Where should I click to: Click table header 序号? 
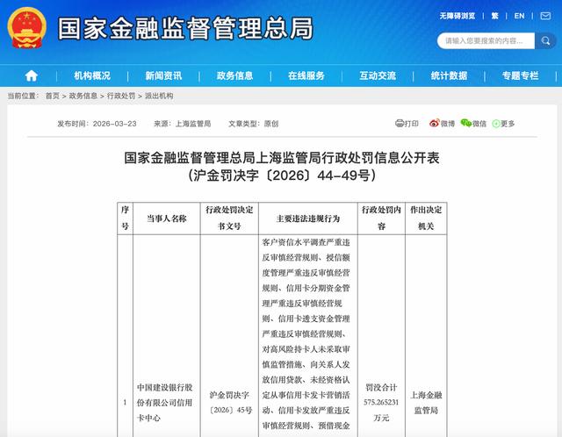point(125,218)
